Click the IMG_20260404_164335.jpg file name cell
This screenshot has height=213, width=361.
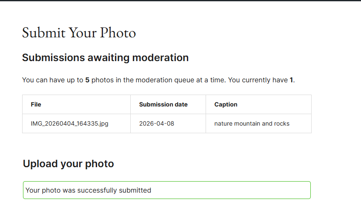tap(69, 123)
